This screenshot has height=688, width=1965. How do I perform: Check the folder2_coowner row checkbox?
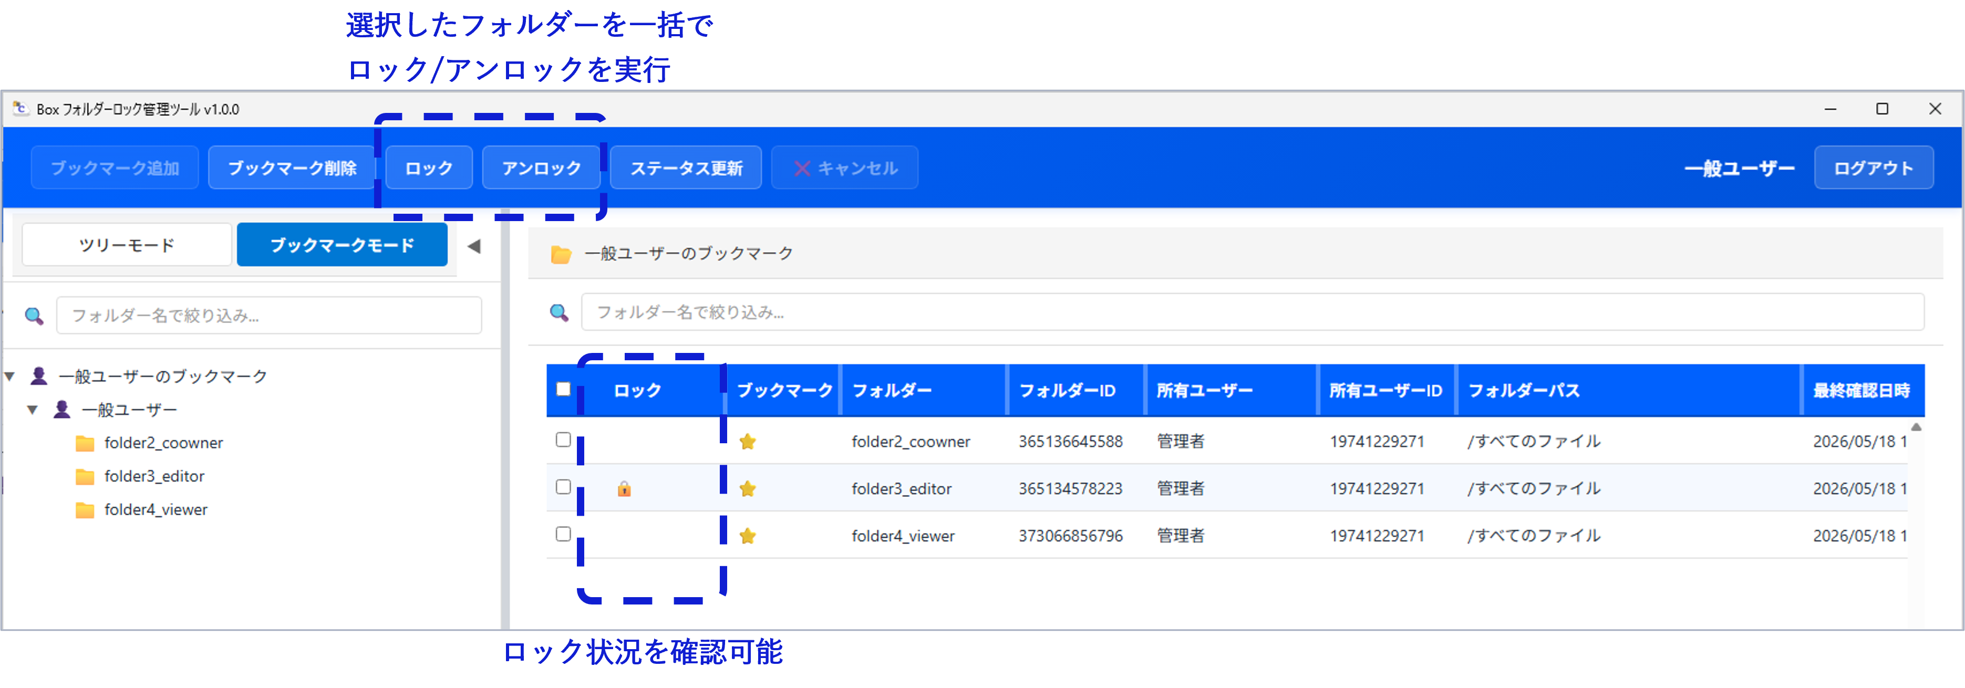pyautogui.click(x=563, y=440)
